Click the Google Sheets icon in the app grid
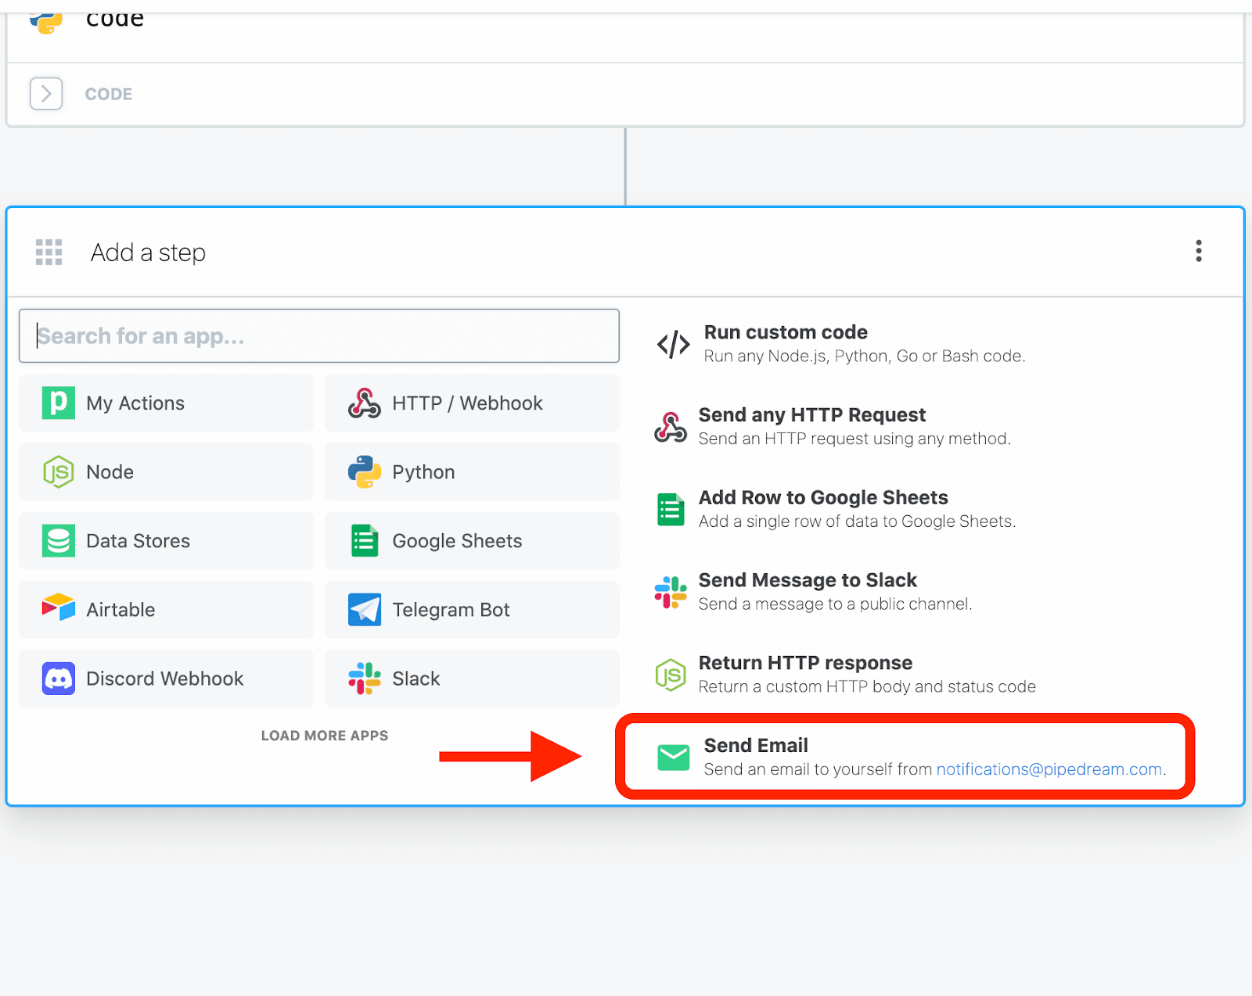The width and height of the screenshot is (1252, 996). coord(365,541)
